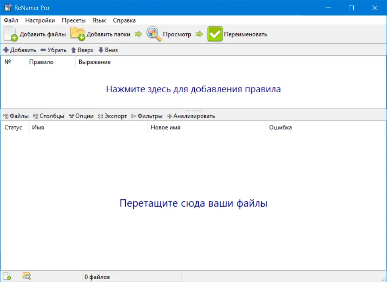Open the Настройки menu

pyautogui.click(x=40, y=20)
